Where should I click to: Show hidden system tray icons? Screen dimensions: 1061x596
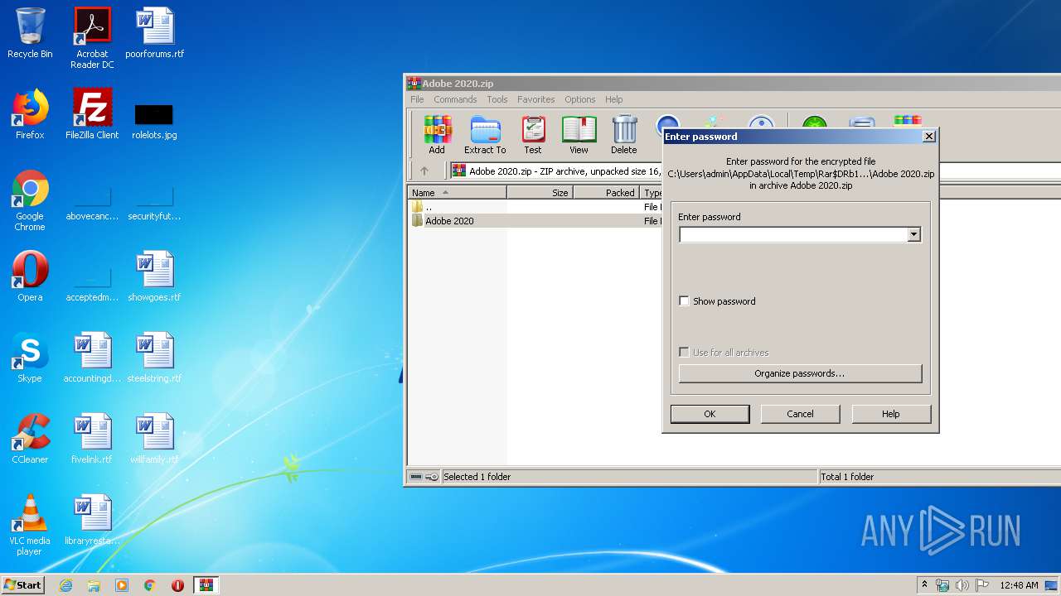(925, 585)
